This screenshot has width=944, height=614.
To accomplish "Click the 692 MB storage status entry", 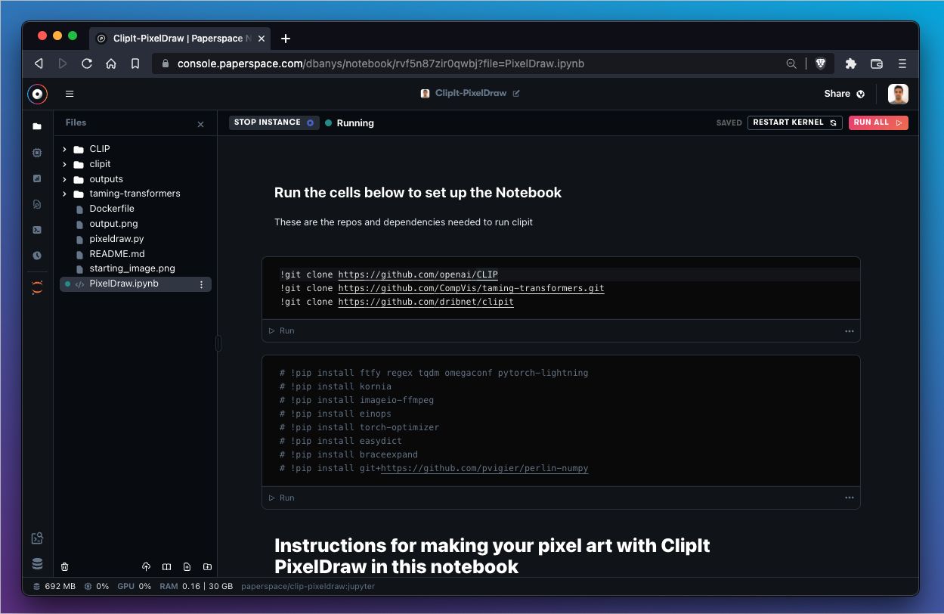I will coord(54,586).
